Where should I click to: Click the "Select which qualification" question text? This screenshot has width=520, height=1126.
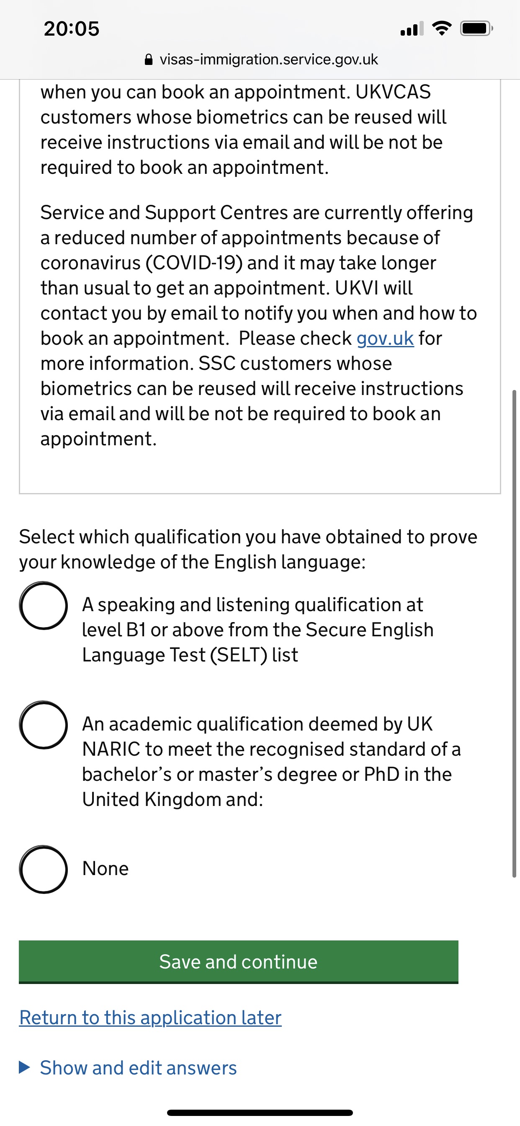[248, 549]
